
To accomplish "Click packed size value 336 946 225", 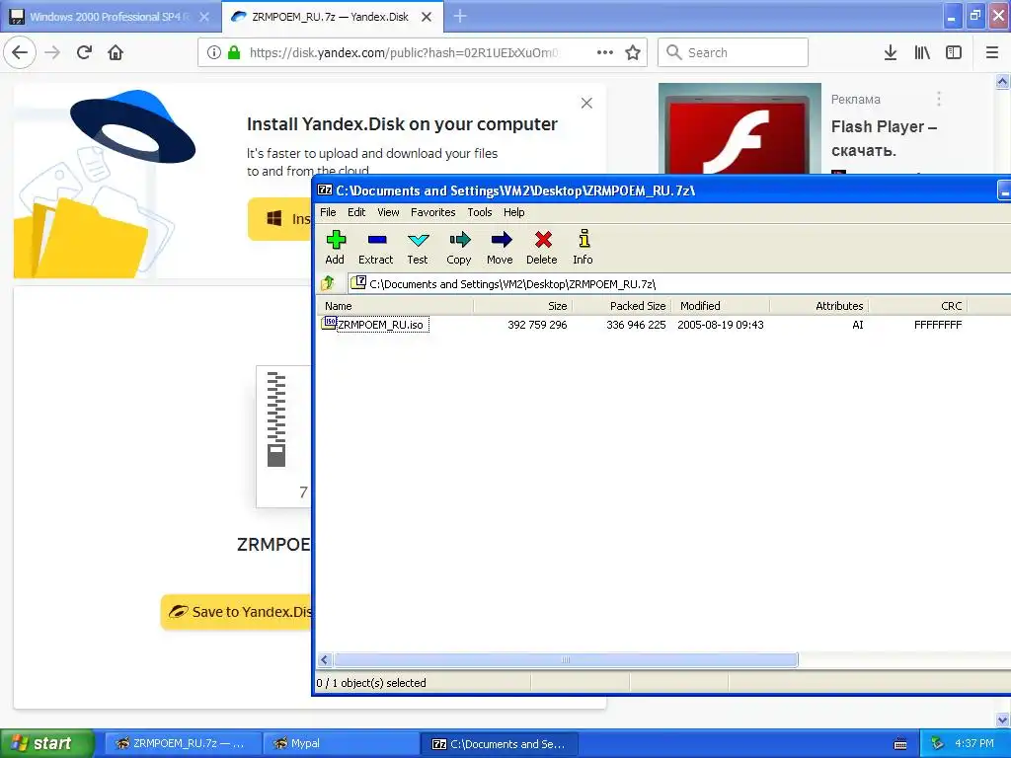I will (x=636, y=324).
